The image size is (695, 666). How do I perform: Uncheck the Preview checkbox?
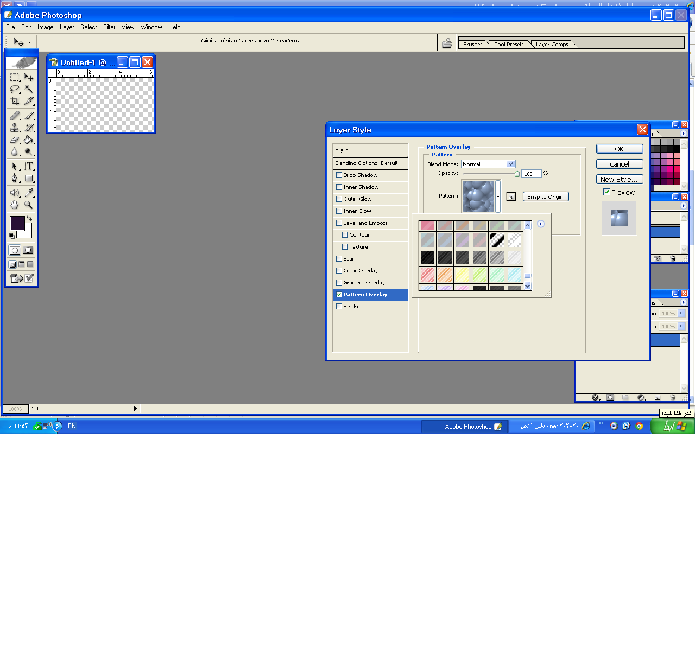607,192
